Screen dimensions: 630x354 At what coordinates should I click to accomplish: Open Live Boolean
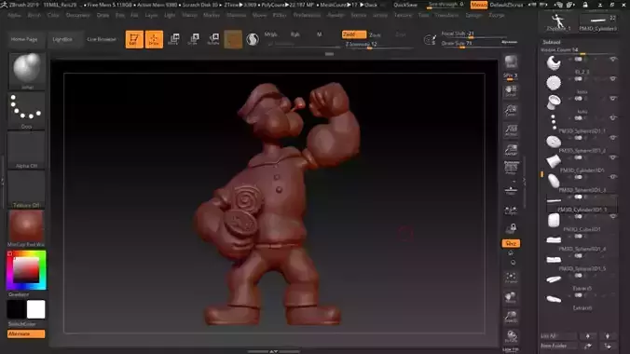[102, 39]
